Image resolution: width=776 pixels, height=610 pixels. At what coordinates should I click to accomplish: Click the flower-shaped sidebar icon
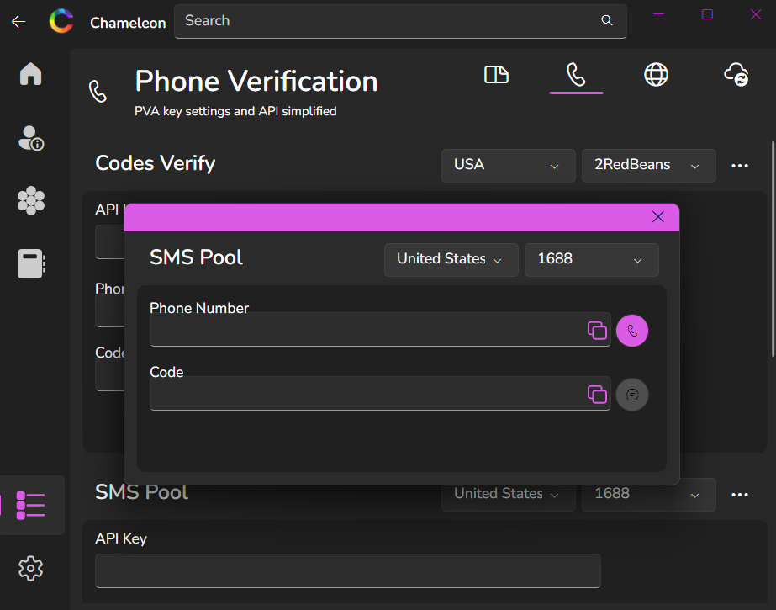tap(30, 200)
